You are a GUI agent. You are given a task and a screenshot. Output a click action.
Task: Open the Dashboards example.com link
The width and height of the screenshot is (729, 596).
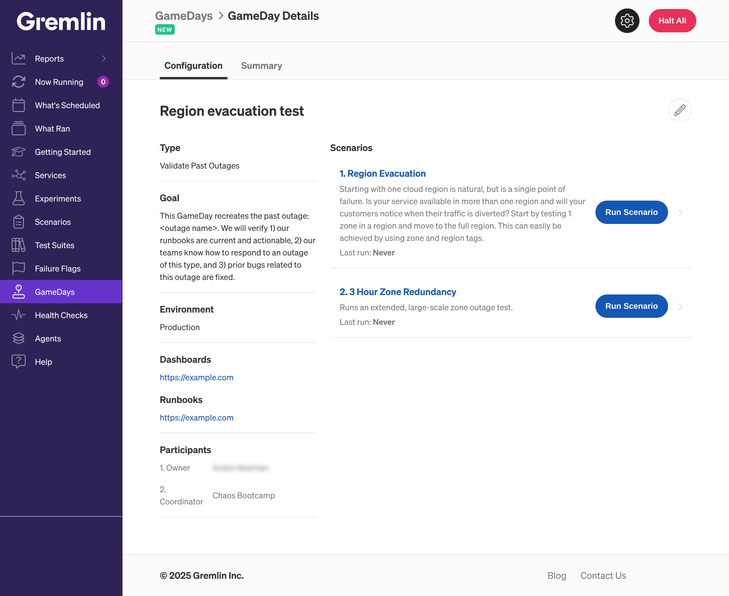point(197,377)
